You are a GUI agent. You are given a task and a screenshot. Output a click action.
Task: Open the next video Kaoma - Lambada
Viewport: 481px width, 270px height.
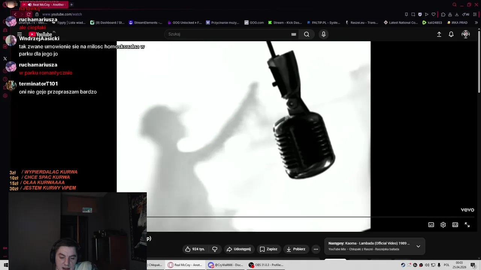point(369,243)
